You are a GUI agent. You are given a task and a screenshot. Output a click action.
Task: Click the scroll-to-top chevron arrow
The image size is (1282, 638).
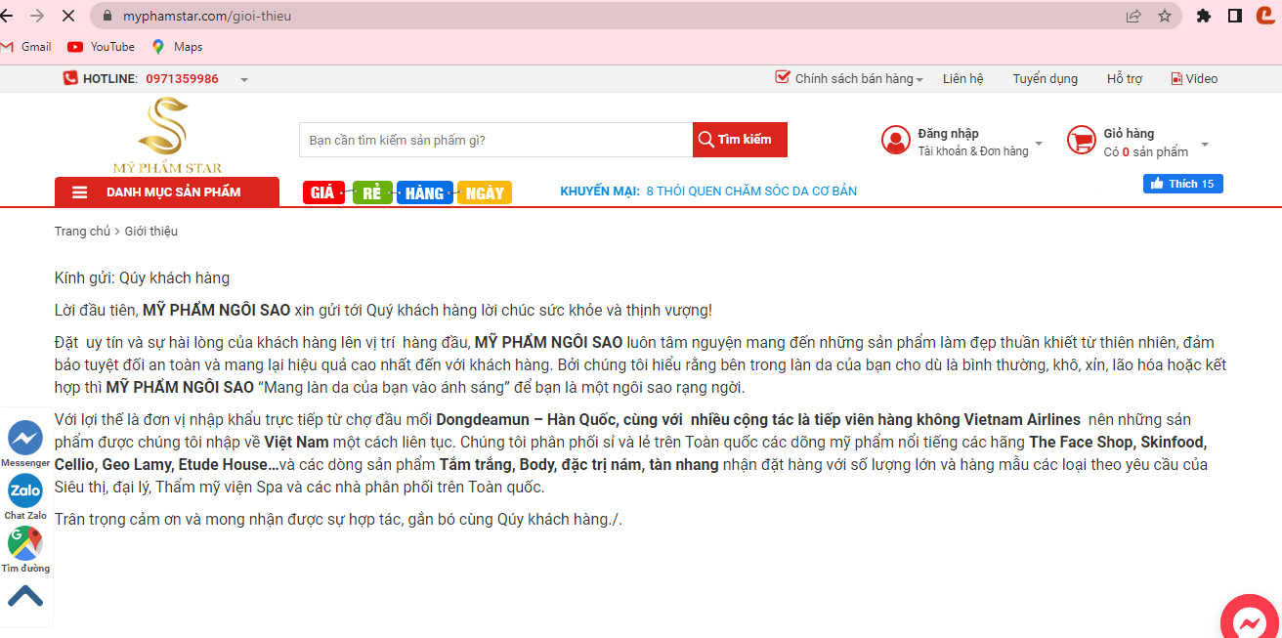point(24,595)
